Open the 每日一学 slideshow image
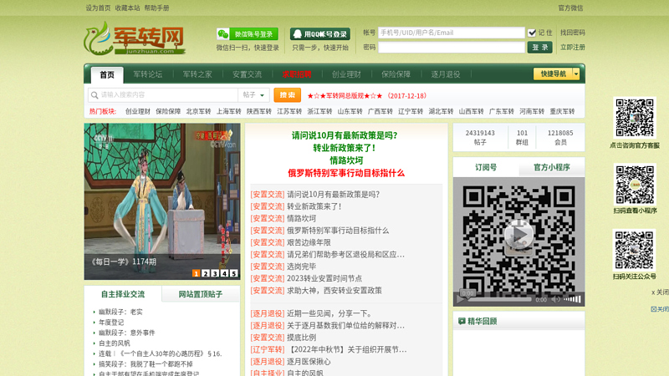669x376 pixels. point(162,201)
